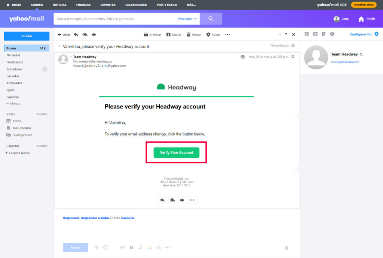Expand the Avanzado search dropdown
Screen dimensions: 383x258
coord(187,19)
